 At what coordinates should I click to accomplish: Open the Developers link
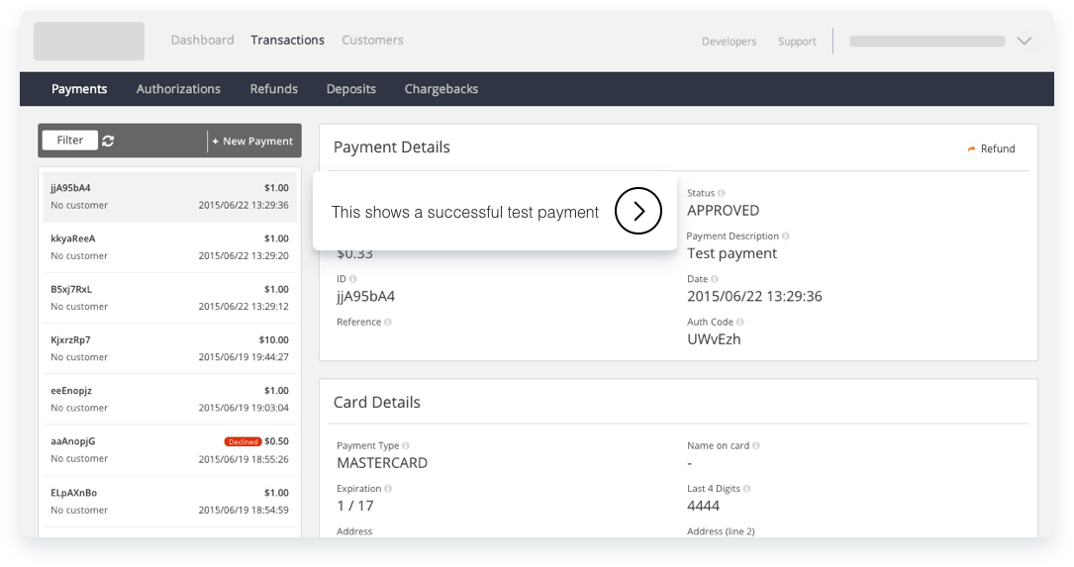[x=729, y=42]
